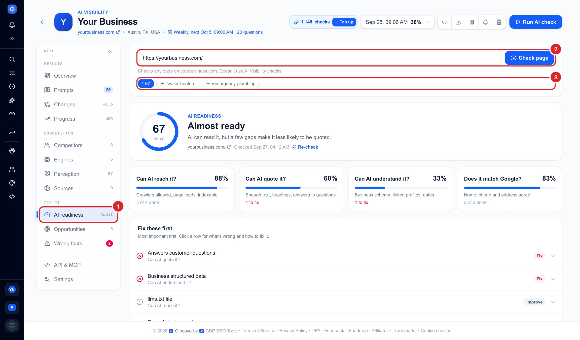Expand the Answers customer questions row
The image size is (580, 340).
pos(553,256)
